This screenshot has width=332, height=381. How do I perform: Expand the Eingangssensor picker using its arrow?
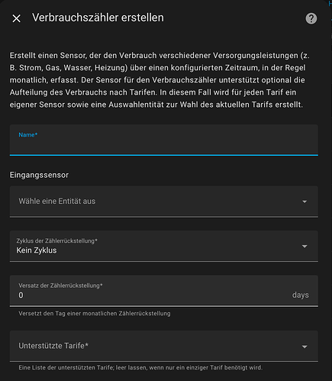tap(305, 202)
